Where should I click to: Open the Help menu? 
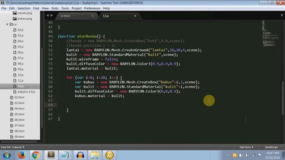pos(106,8)
